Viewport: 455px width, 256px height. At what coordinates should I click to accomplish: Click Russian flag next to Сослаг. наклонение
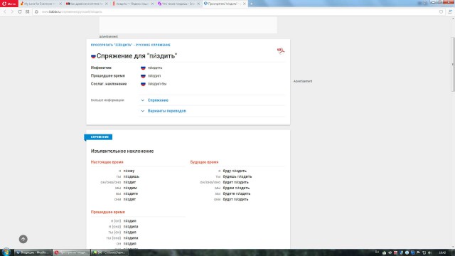(143, 84)
